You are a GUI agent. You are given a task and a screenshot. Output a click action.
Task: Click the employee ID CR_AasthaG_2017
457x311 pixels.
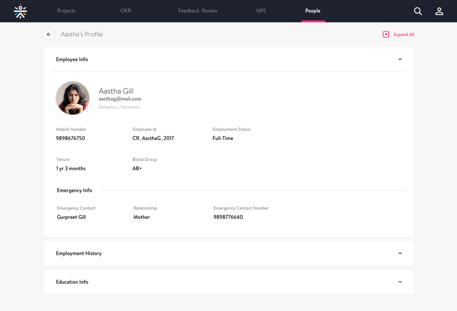pos(153,139)
